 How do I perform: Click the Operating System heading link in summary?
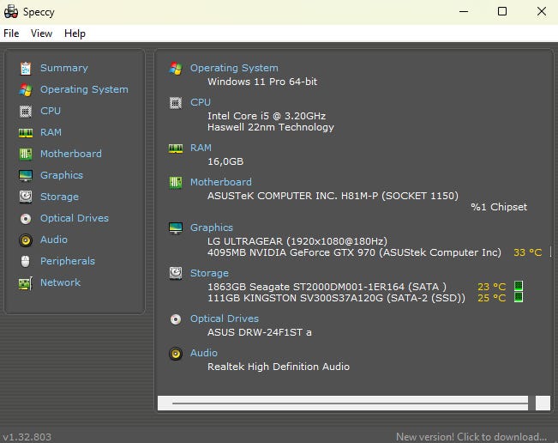[x=234, y=68]
